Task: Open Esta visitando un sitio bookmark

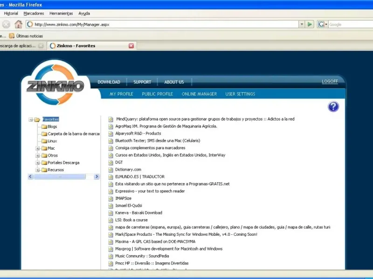Action: pyautogui.click(x=173, y=184)
